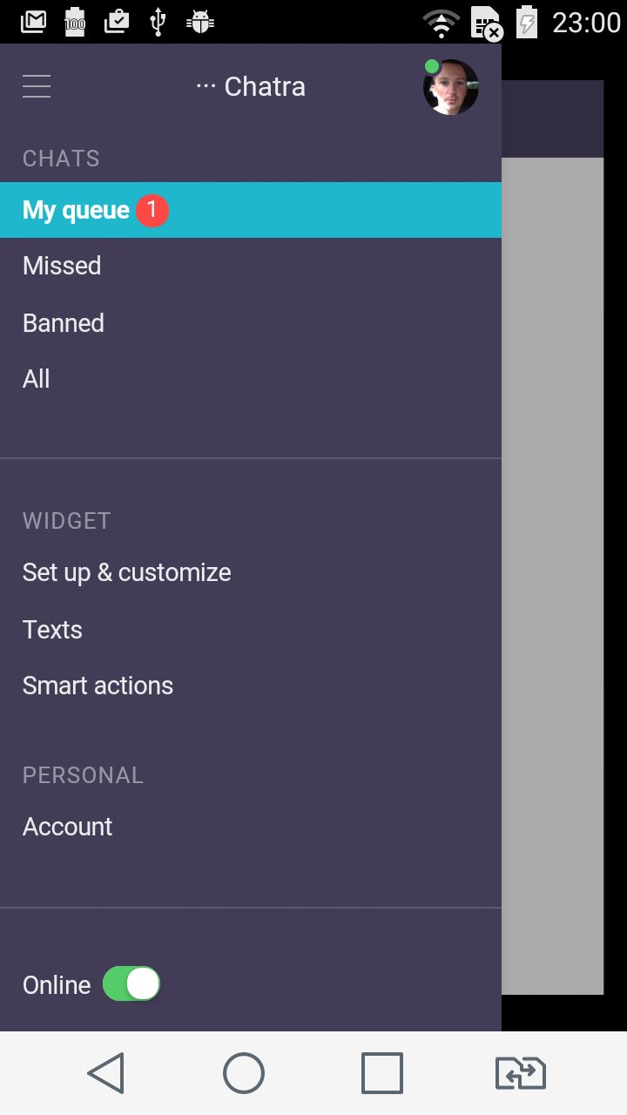The image size is (627, 1115).
Task: Tap the Android debug bug icon
Action: tap(200, 22)
